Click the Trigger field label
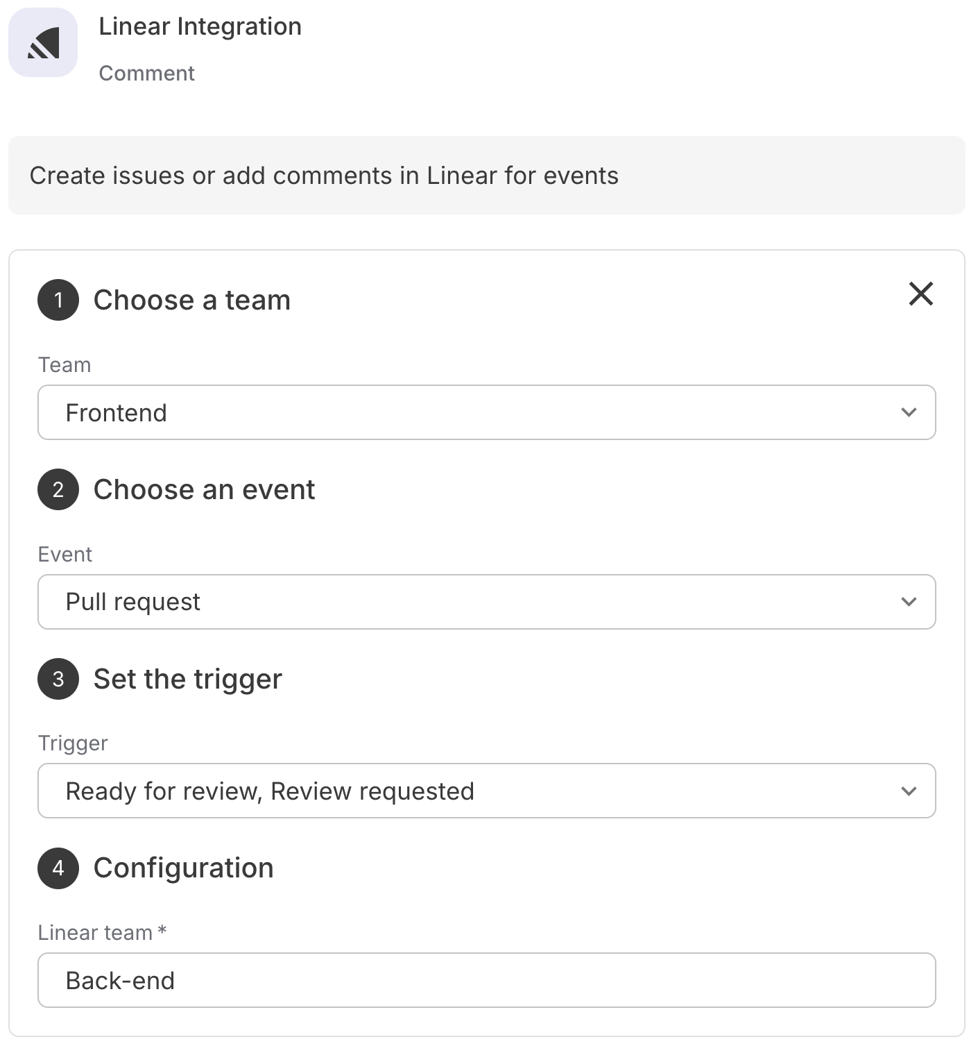This screenshot has width=978, height=1044. [x=73, y=743]
